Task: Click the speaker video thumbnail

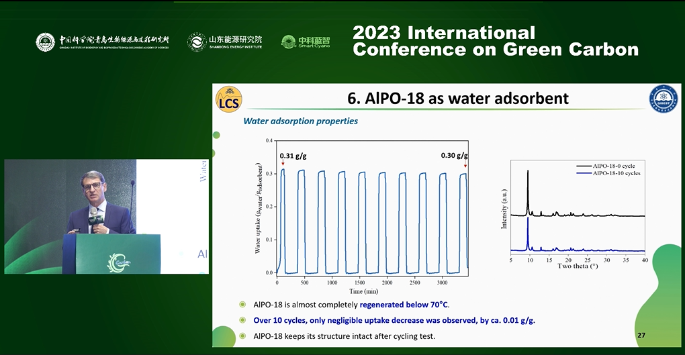Action: (107, 217)
